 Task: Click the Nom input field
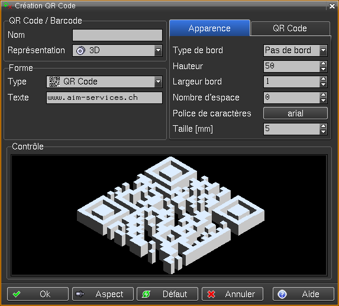click(117, 35)
